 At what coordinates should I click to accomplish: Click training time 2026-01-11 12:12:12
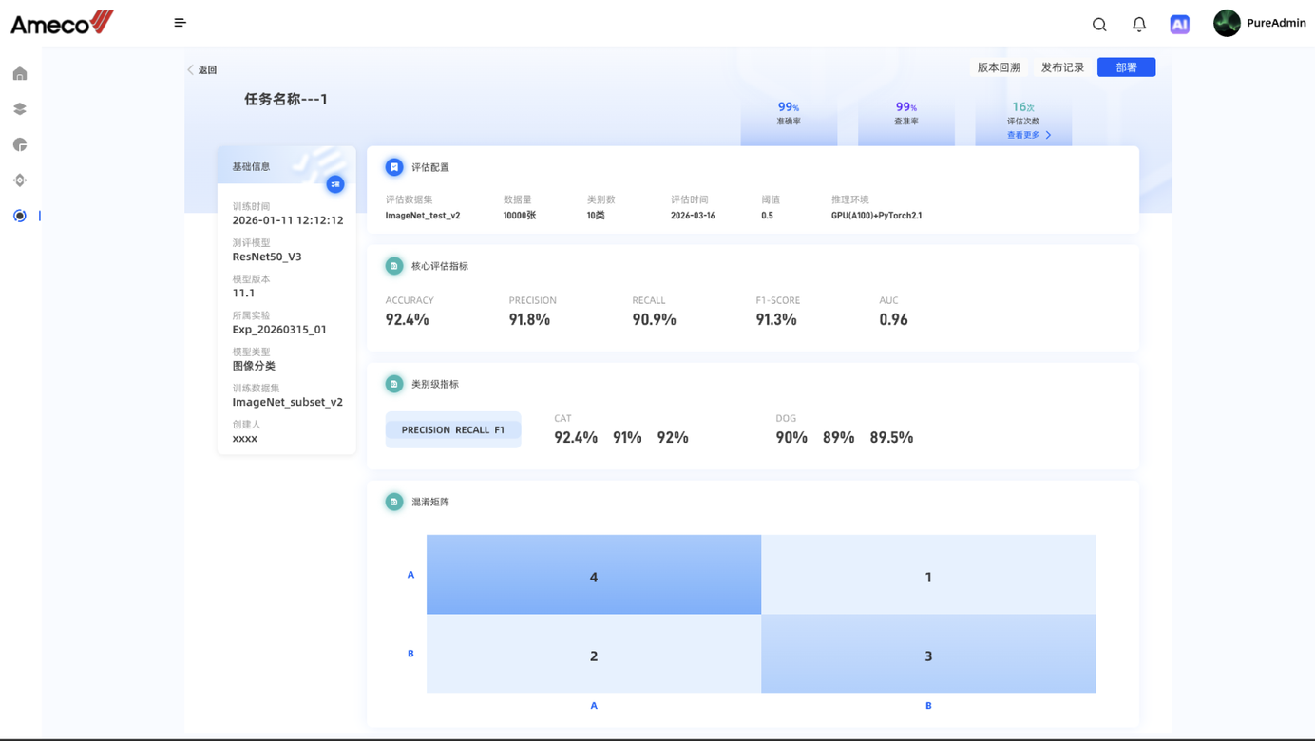[288, 220]
